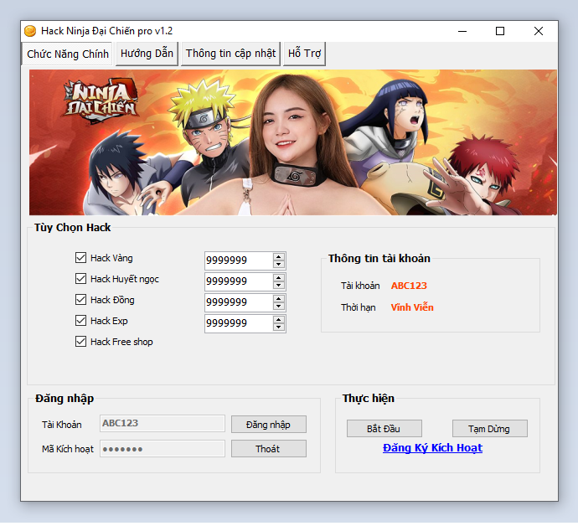The height and width of the screenshot is (526, 578).
Task: Select the Hỗ Trợ tab
Action: click(x=304, y=54)
